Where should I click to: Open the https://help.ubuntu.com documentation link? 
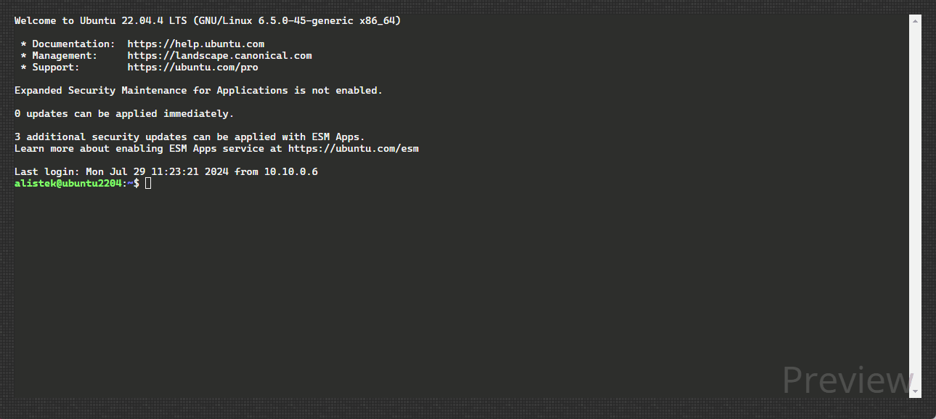click(195, 44)
